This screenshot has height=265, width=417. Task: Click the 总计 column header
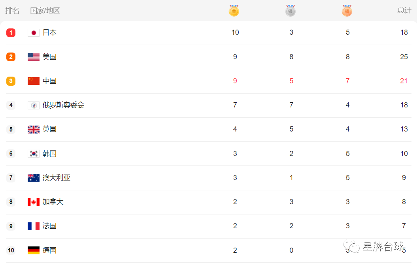click(404, 10)
